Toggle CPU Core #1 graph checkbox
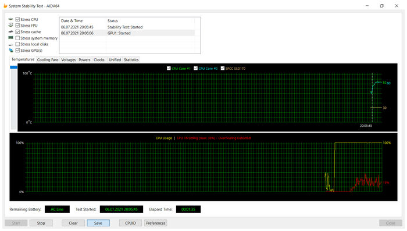The width and height of the screenshot is (407, 231). [169, 68]
